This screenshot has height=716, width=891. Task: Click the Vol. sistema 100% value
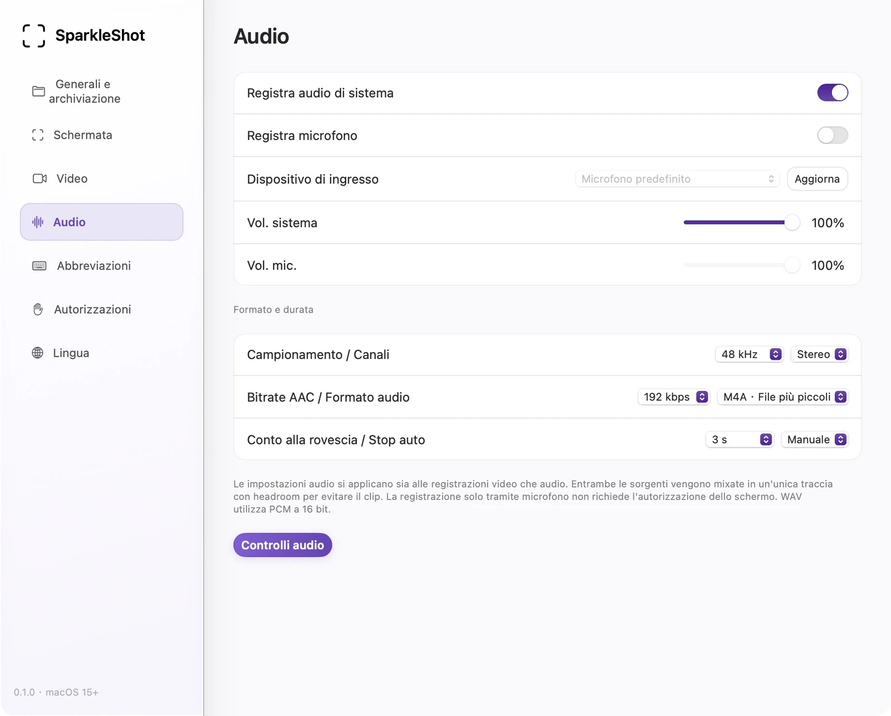(x=828, y=223)
